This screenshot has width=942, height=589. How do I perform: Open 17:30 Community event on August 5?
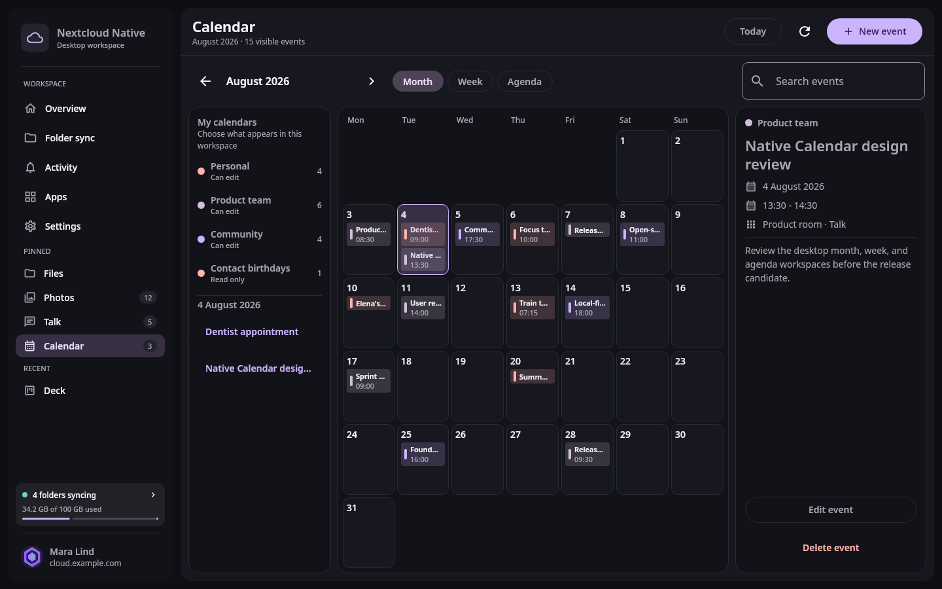[477, 235]
